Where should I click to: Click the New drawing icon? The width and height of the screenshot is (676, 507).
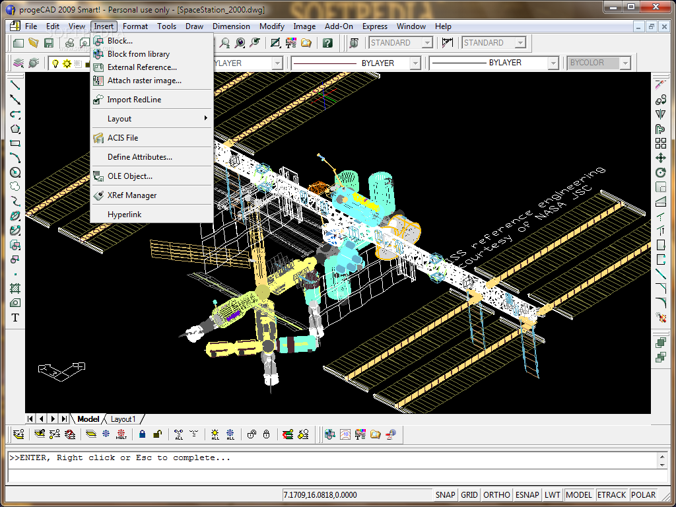pyautogui.click(x=18, y=43)
